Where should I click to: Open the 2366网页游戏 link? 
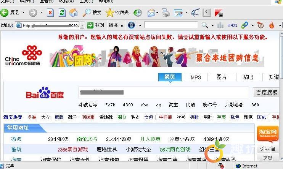(73, 149)
